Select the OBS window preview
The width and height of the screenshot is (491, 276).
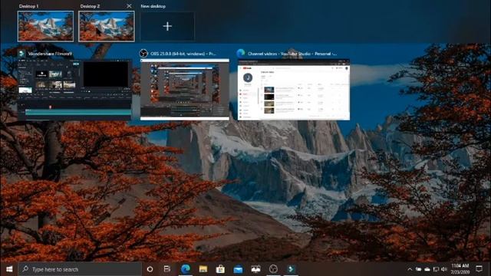[185, 90]
